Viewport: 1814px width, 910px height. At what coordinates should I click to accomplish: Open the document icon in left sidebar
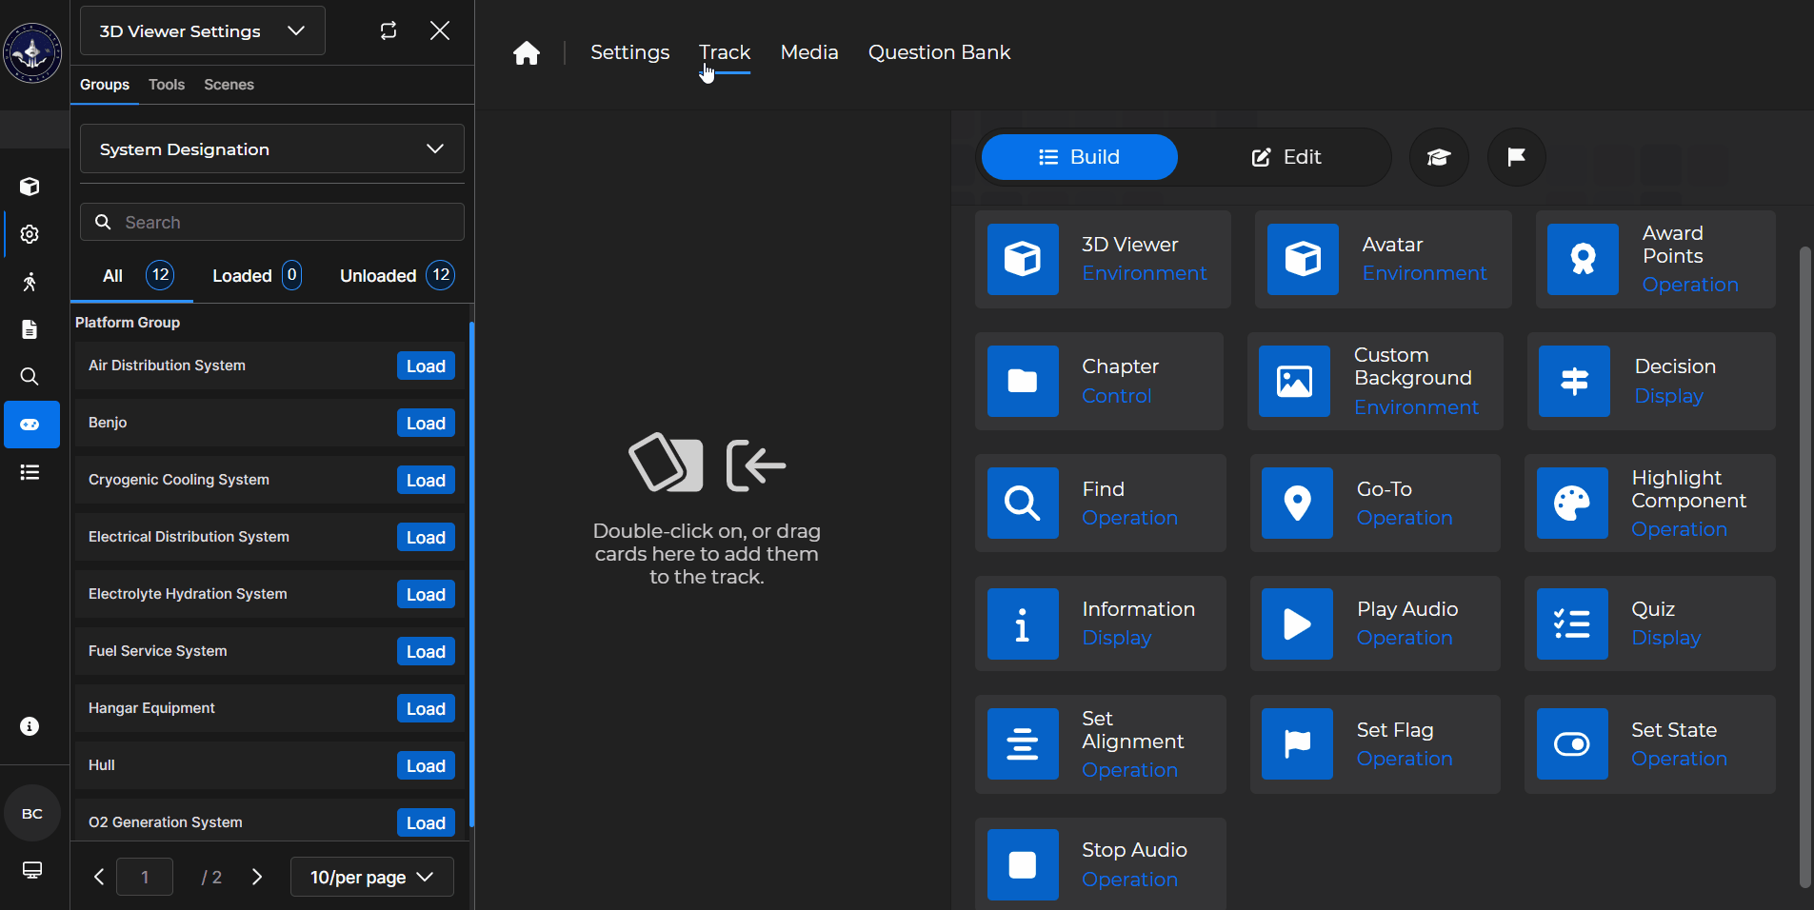point(30,329)
